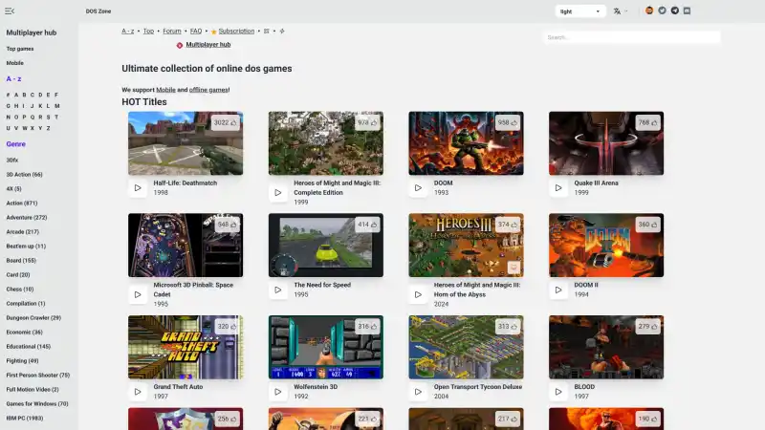Open the Telegram social link icon
This screenshot has width=765, height=430.
point(674,11)
